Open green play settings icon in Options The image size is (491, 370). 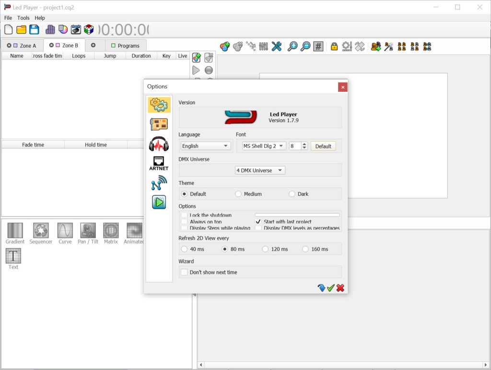159,202
